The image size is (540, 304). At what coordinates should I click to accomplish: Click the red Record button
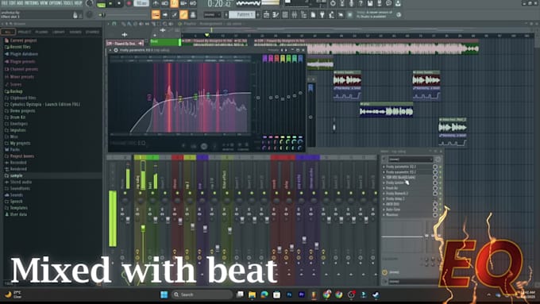[x=129, y=4]
